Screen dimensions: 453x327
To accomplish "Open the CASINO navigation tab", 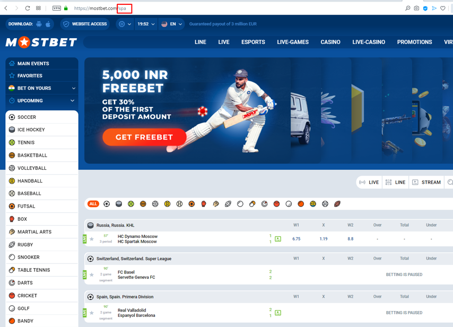I will (330, 42).
